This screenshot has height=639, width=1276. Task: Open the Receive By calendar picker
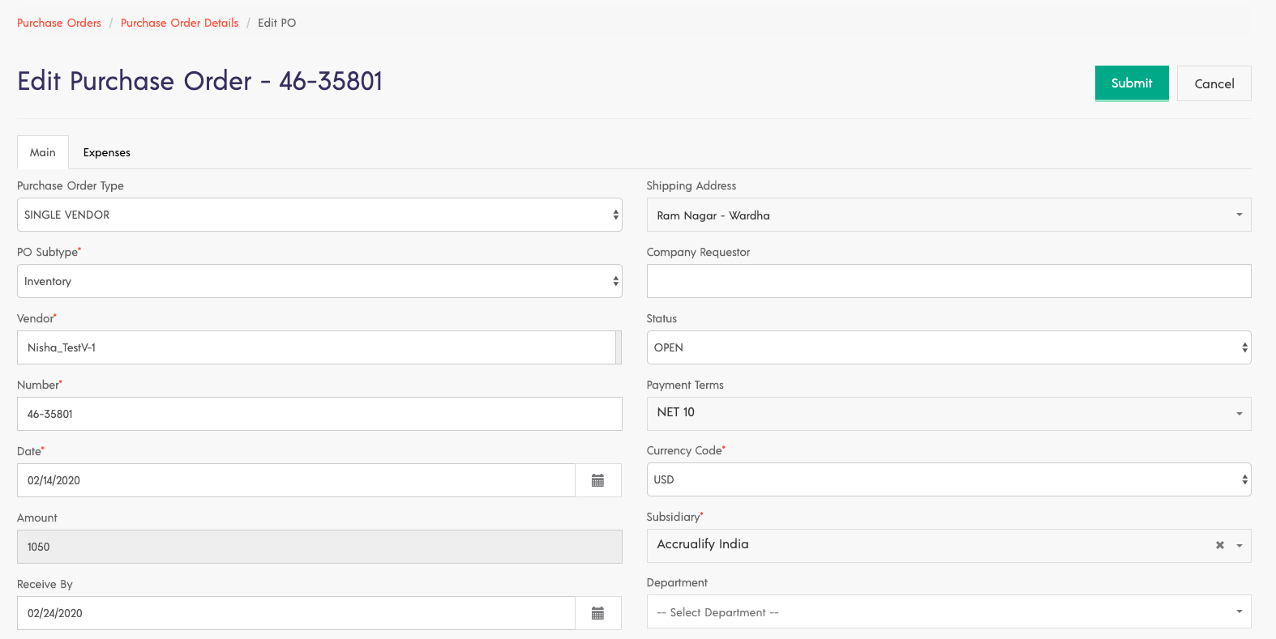pos(598,613)
